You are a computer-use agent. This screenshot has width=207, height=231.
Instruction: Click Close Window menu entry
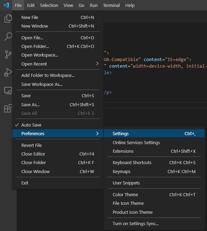click(x=58, y=171)
